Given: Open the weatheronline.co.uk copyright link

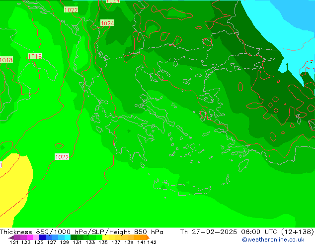Looking at the screenshot, I should coord(273,240).
